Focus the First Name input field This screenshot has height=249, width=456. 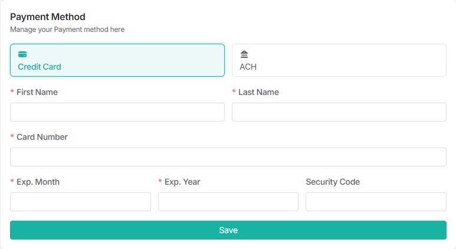click(x=117, y=112)
